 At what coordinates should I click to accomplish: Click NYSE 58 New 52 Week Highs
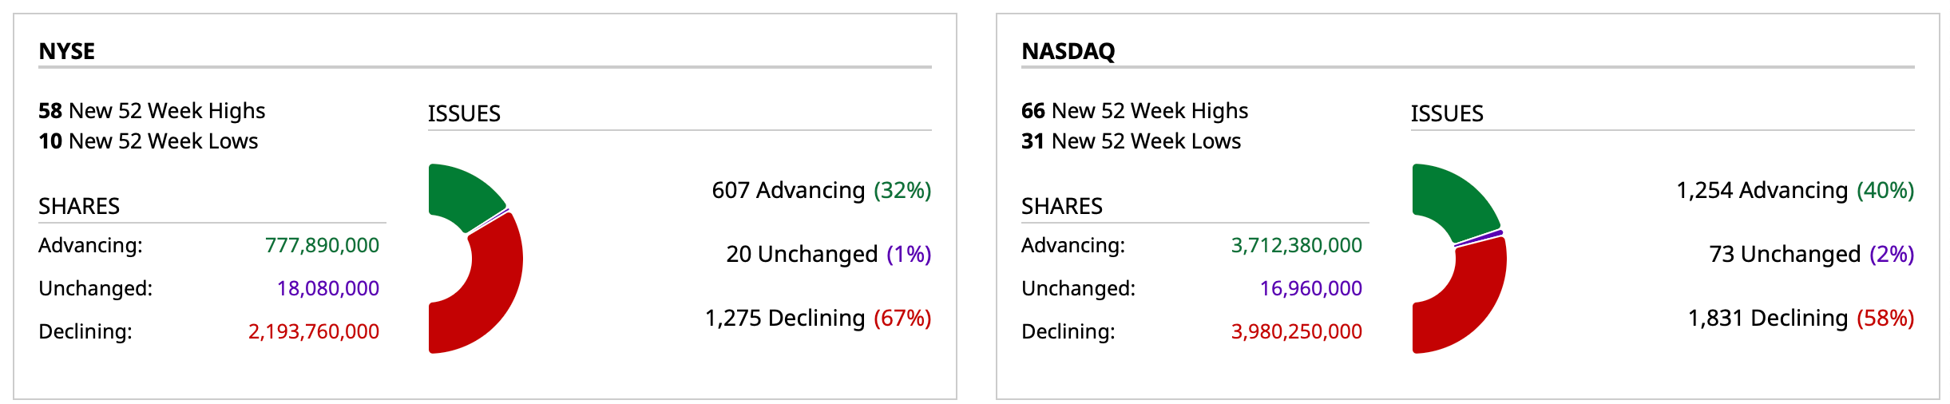pos(152,110)
